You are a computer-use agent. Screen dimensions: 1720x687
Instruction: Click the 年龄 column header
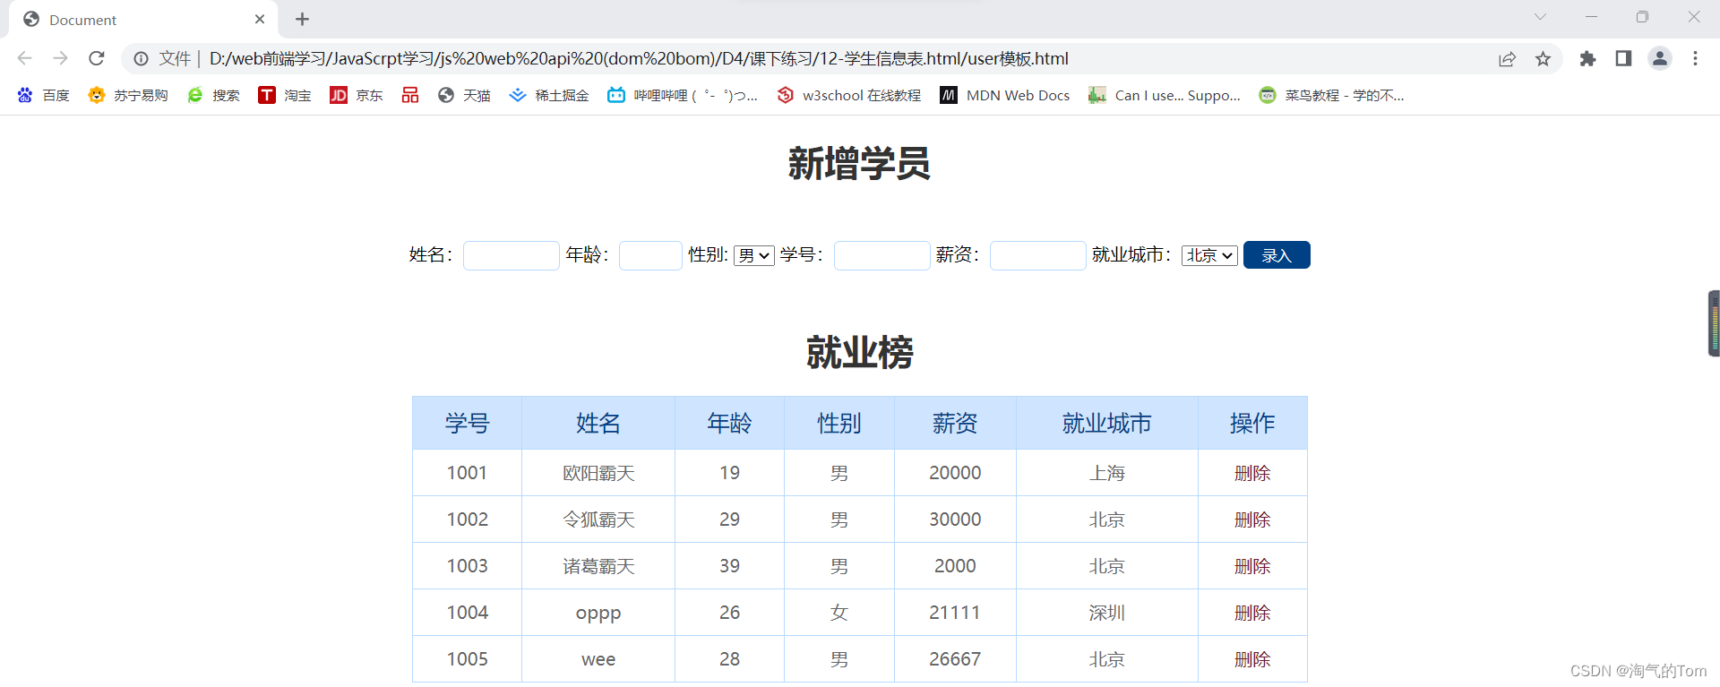[x=729, y=423]
